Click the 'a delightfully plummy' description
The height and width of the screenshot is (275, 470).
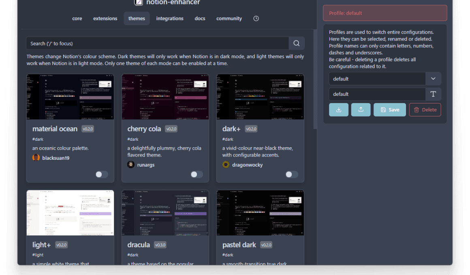[164, 151]
